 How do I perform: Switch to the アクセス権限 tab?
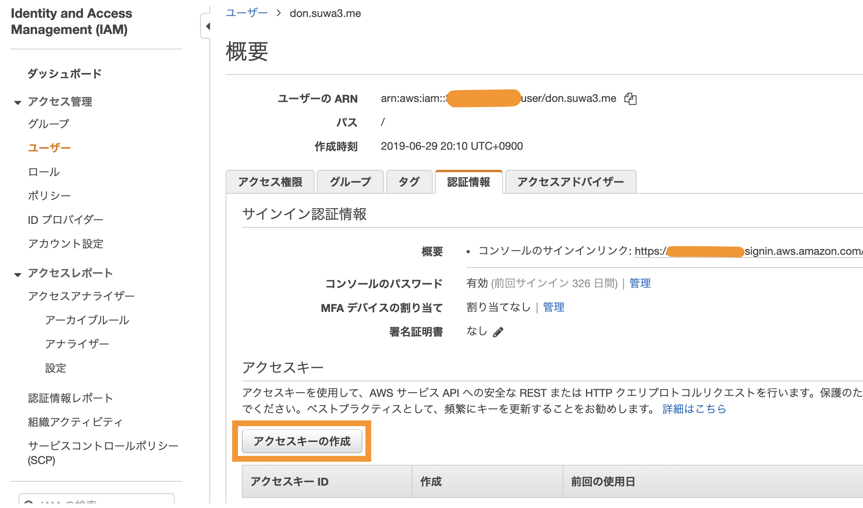point(270,182)
